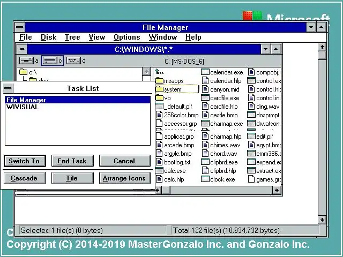This screenshot has width=343, height=257.
Task: Open the File menu
Action: tap(26, 37)
